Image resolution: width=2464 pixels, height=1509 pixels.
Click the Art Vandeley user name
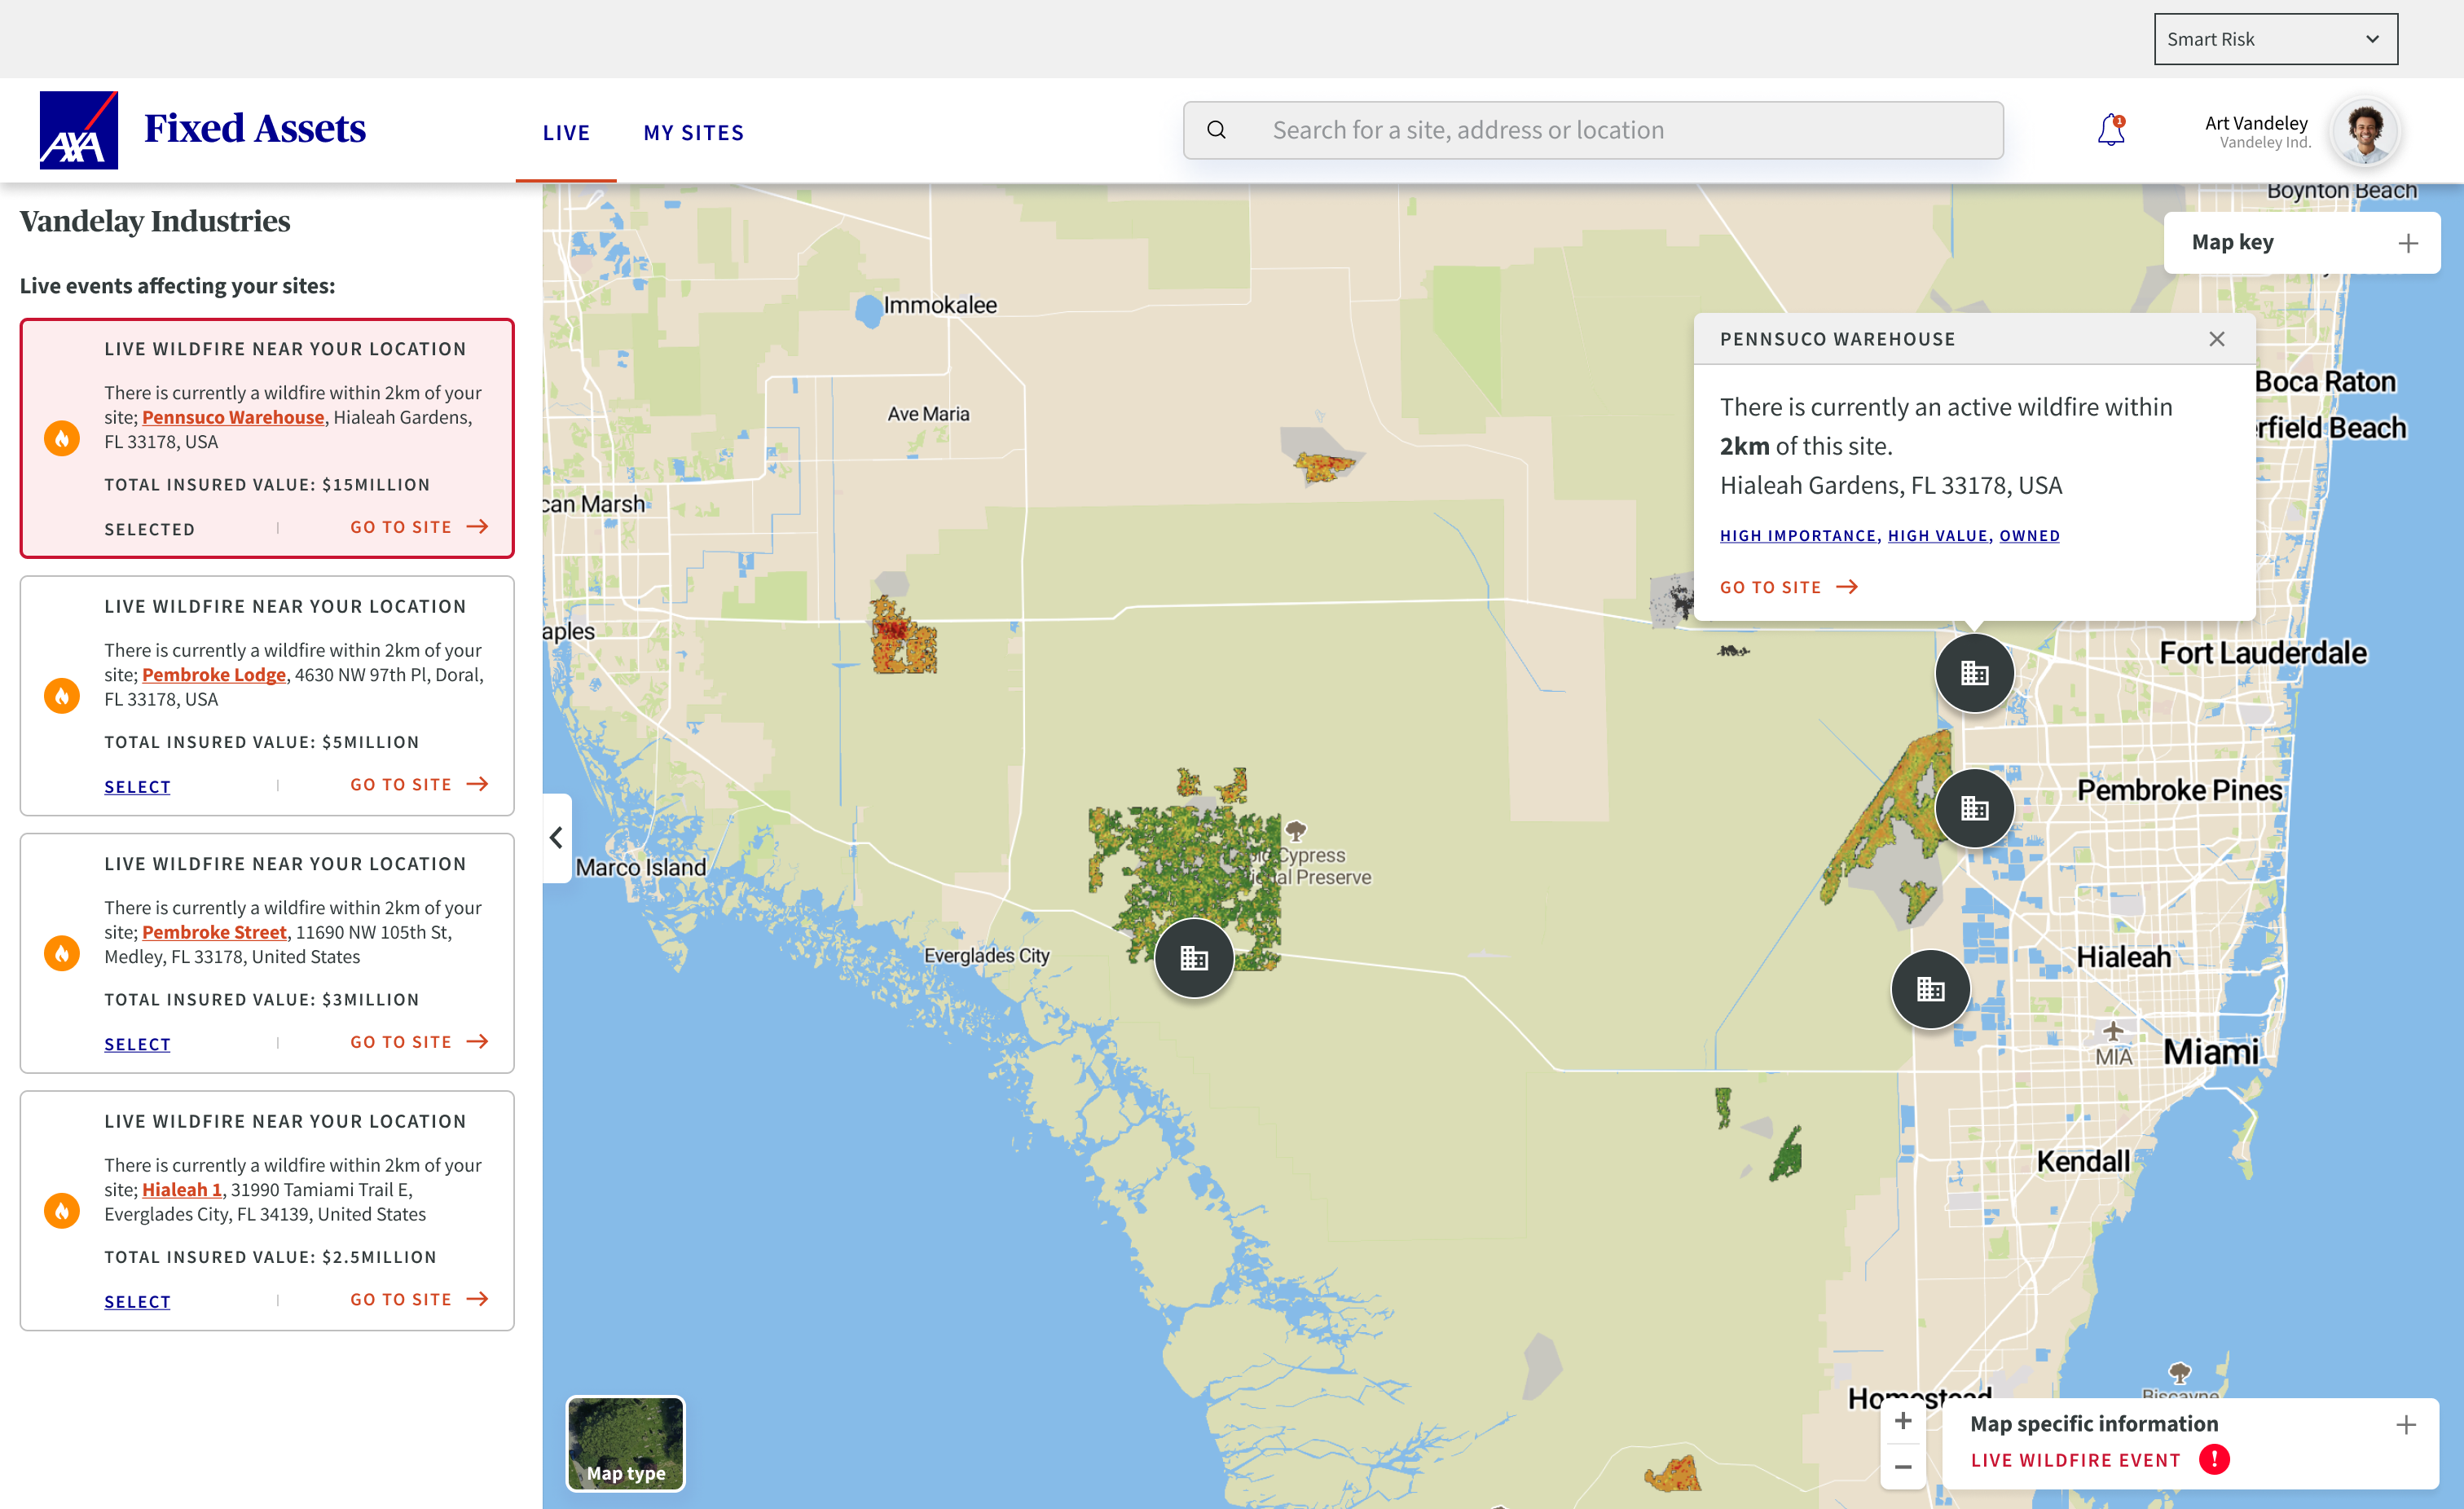[2256, 122]
